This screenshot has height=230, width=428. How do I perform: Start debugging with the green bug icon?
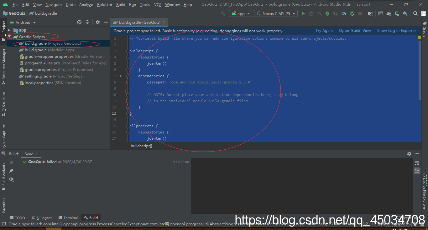[327, 13]
